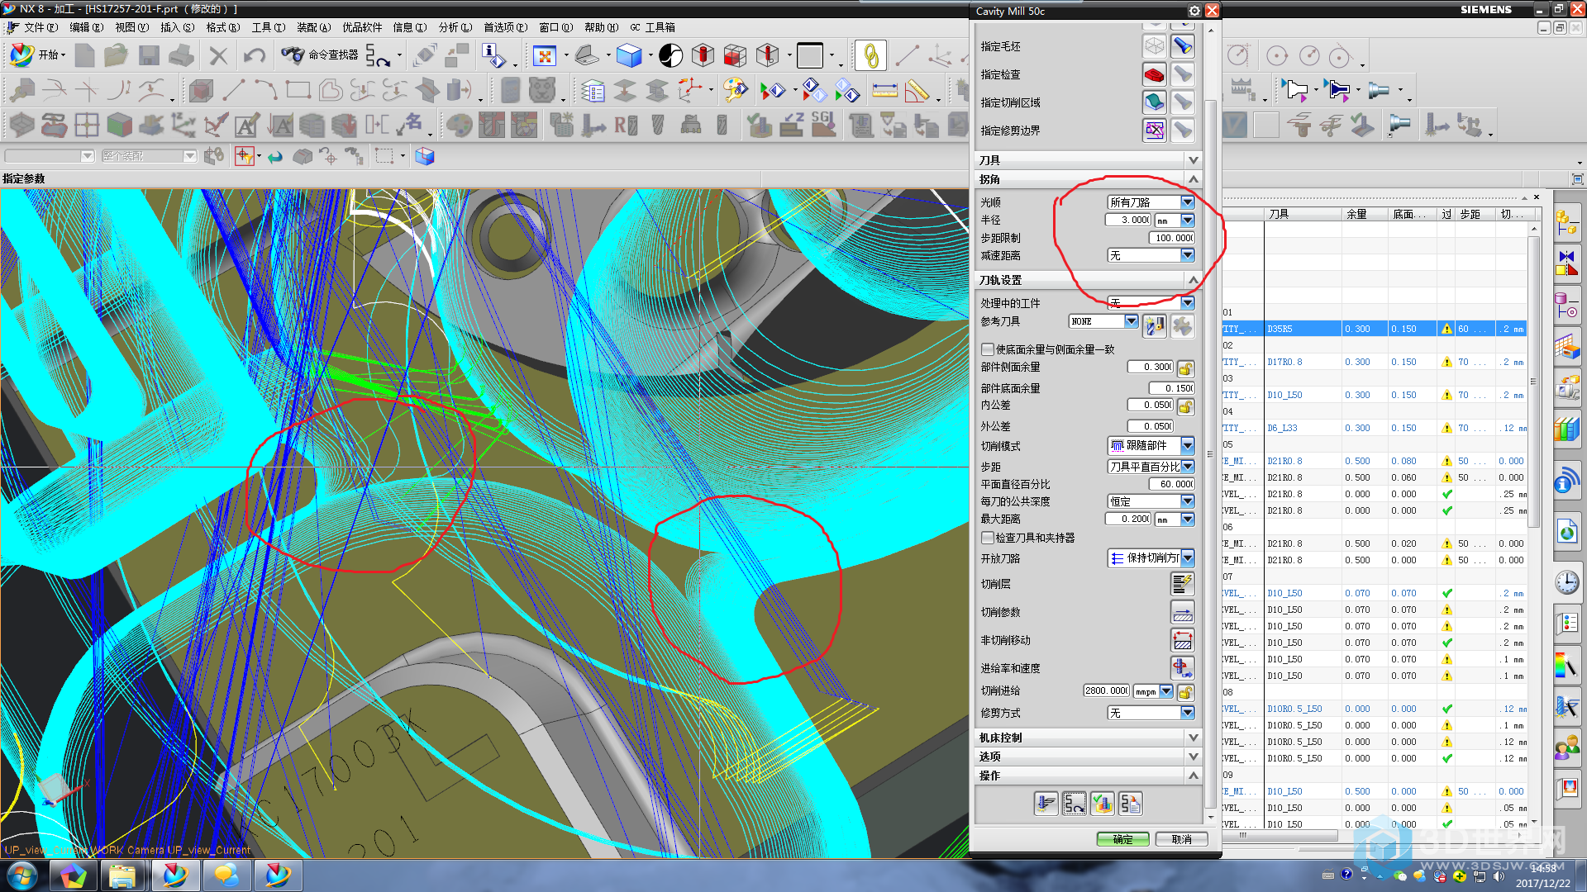Open Windows Explorer from the taskbar
This screenshot has width=1587, height=892.
coord(122,875)
